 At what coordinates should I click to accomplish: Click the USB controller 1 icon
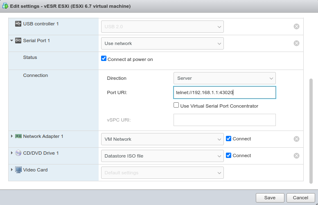point(18,24)
